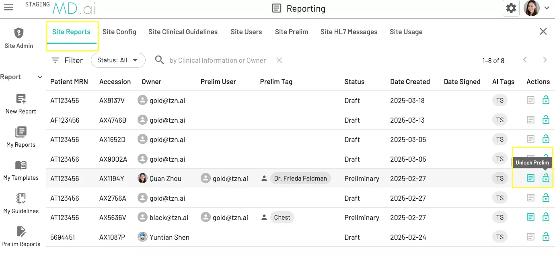Open the Status: All dropdown
Image resolution: width=555 pixels, height=257 pixels.
118,60
